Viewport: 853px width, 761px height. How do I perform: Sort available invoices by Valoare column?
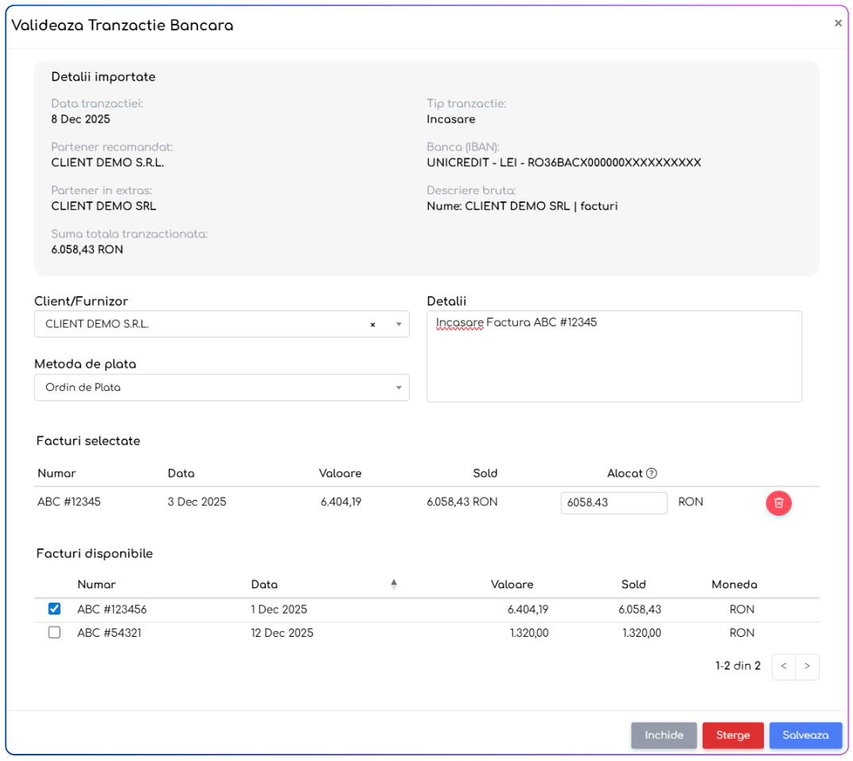pos(512,585)
